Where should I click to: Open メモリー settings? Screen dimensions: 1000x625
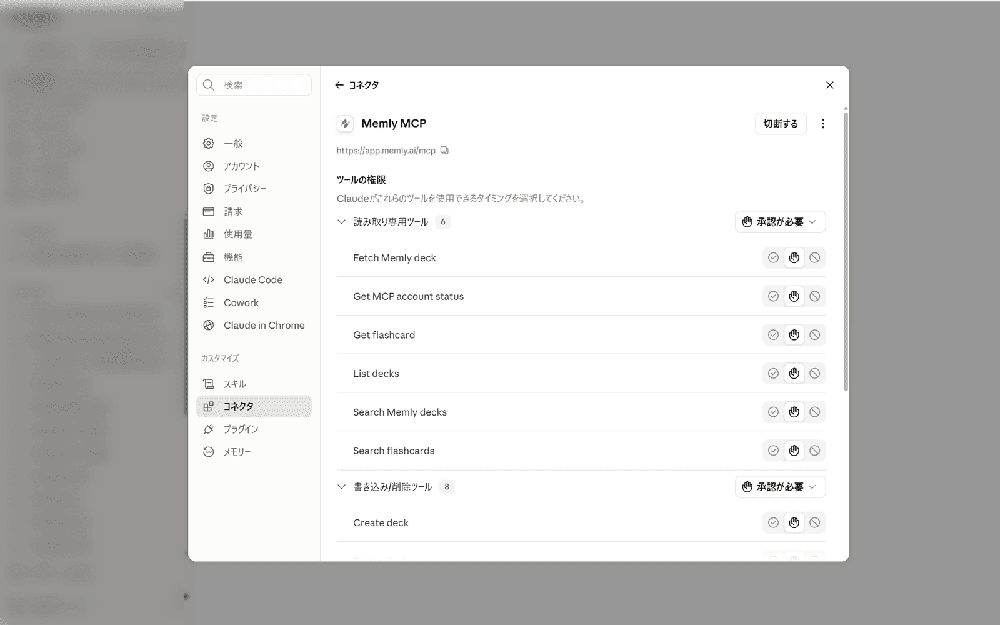click(x=254, y=452)
